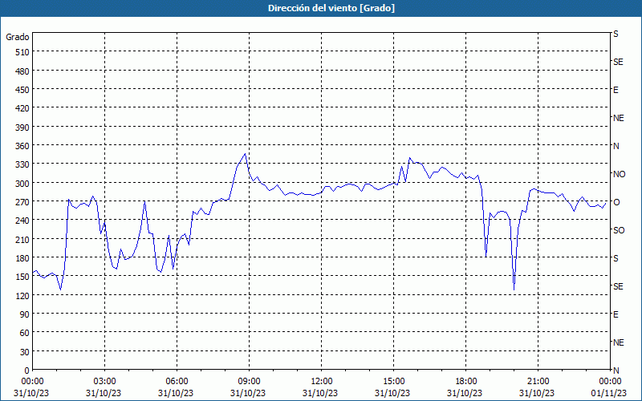Screen dimensions: 642x401
Task: Click the 150 y-axis label
Action: pyautogui.click(x=22, y=277)
